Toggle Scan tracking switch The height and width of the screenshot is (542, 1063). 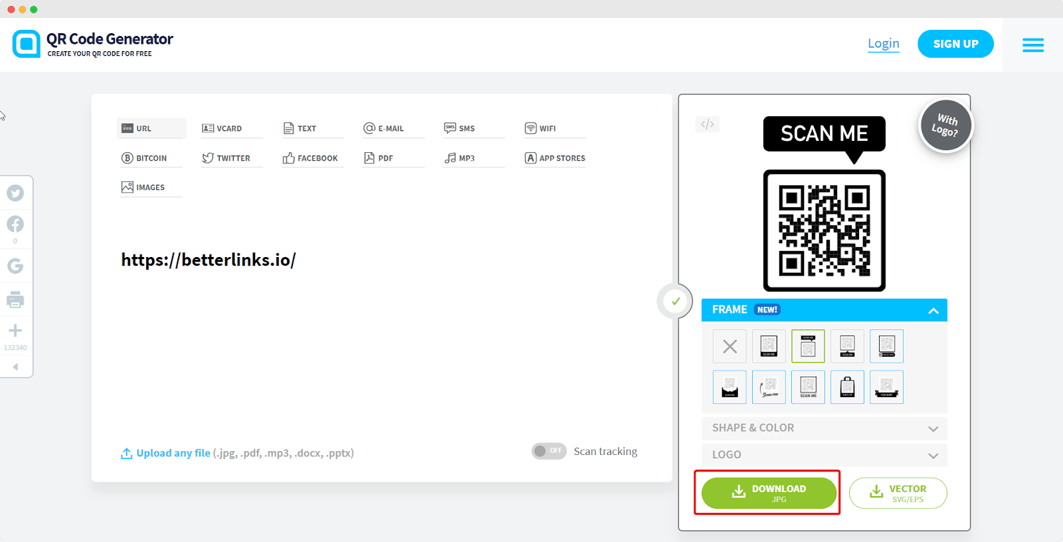[549, 451]
